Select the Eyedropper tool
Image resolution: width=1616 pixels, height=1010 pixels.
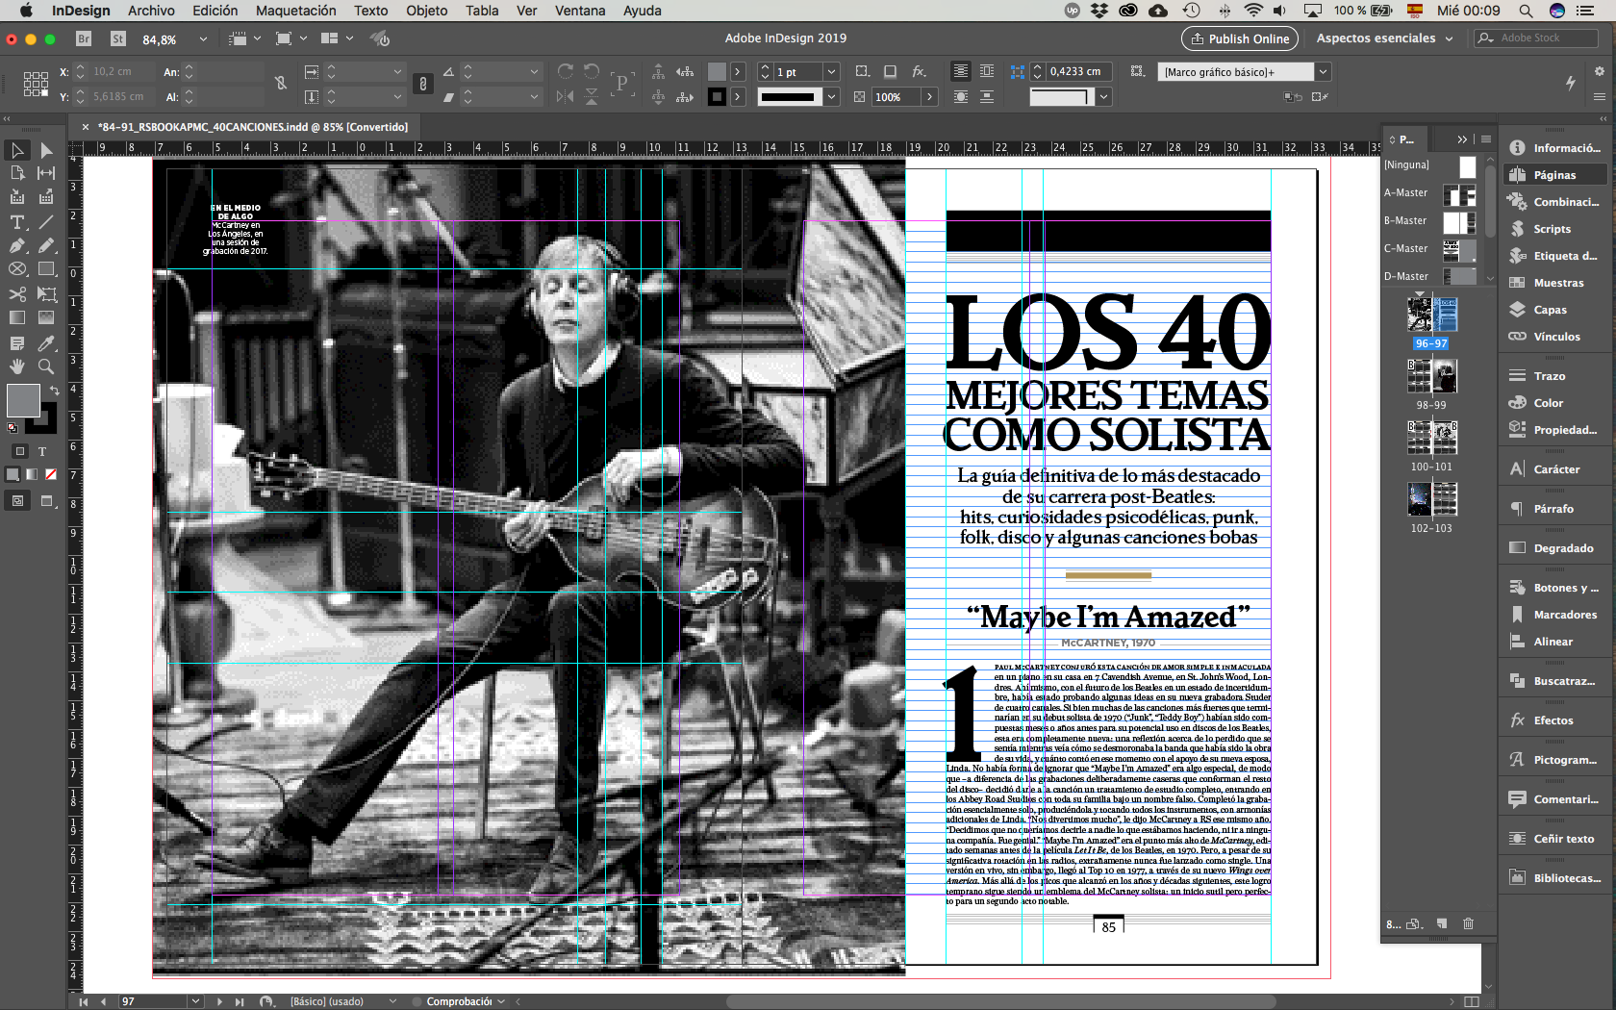pyautogui.click(x=46, y=343)
